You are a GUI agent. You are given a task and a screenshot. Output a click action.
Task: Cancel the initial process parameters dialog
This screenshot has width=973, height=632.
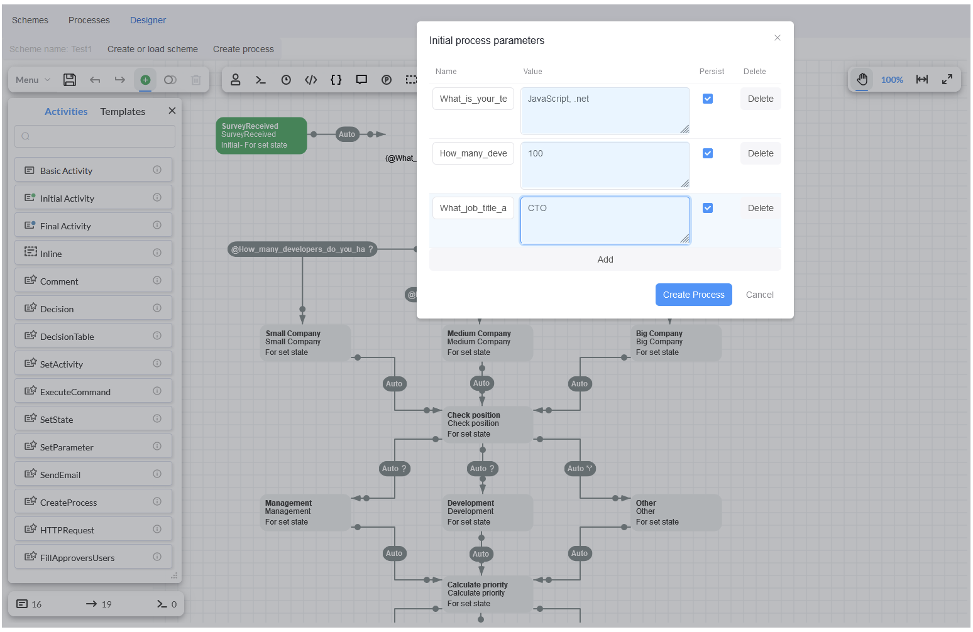tap(760, 295)
